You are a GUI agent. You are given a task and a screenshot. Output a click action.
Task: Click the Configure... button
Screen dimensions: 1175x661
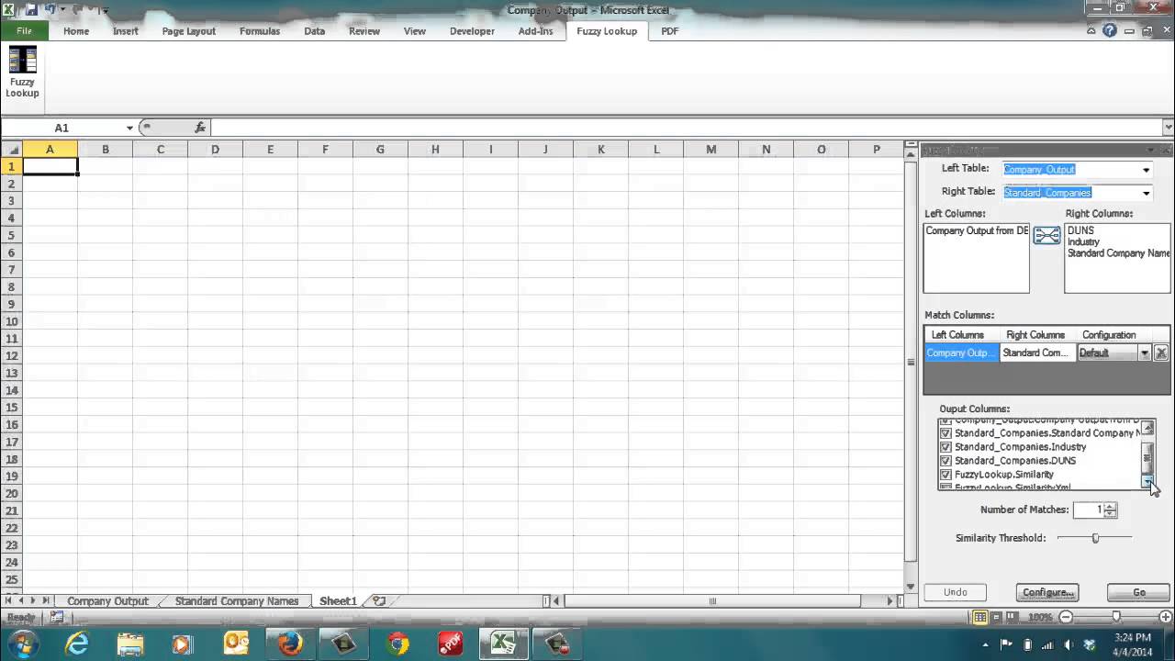(x=1047, y=592)
